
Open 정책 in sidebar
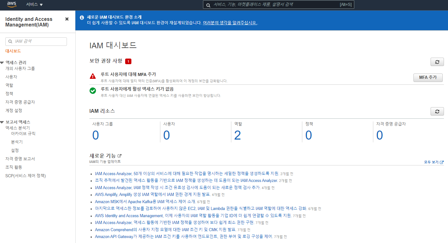(9, 93)
